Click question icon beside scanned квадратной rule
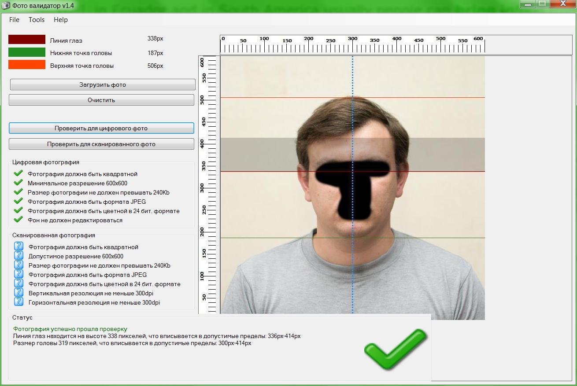 point(18,246)
